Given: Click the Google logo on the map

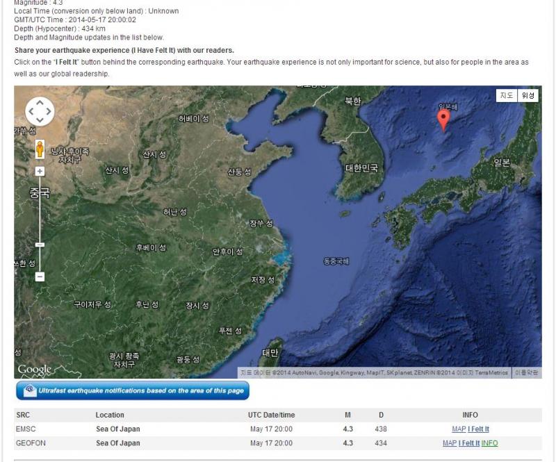Looking at the screenshot, I should (35, 369).
